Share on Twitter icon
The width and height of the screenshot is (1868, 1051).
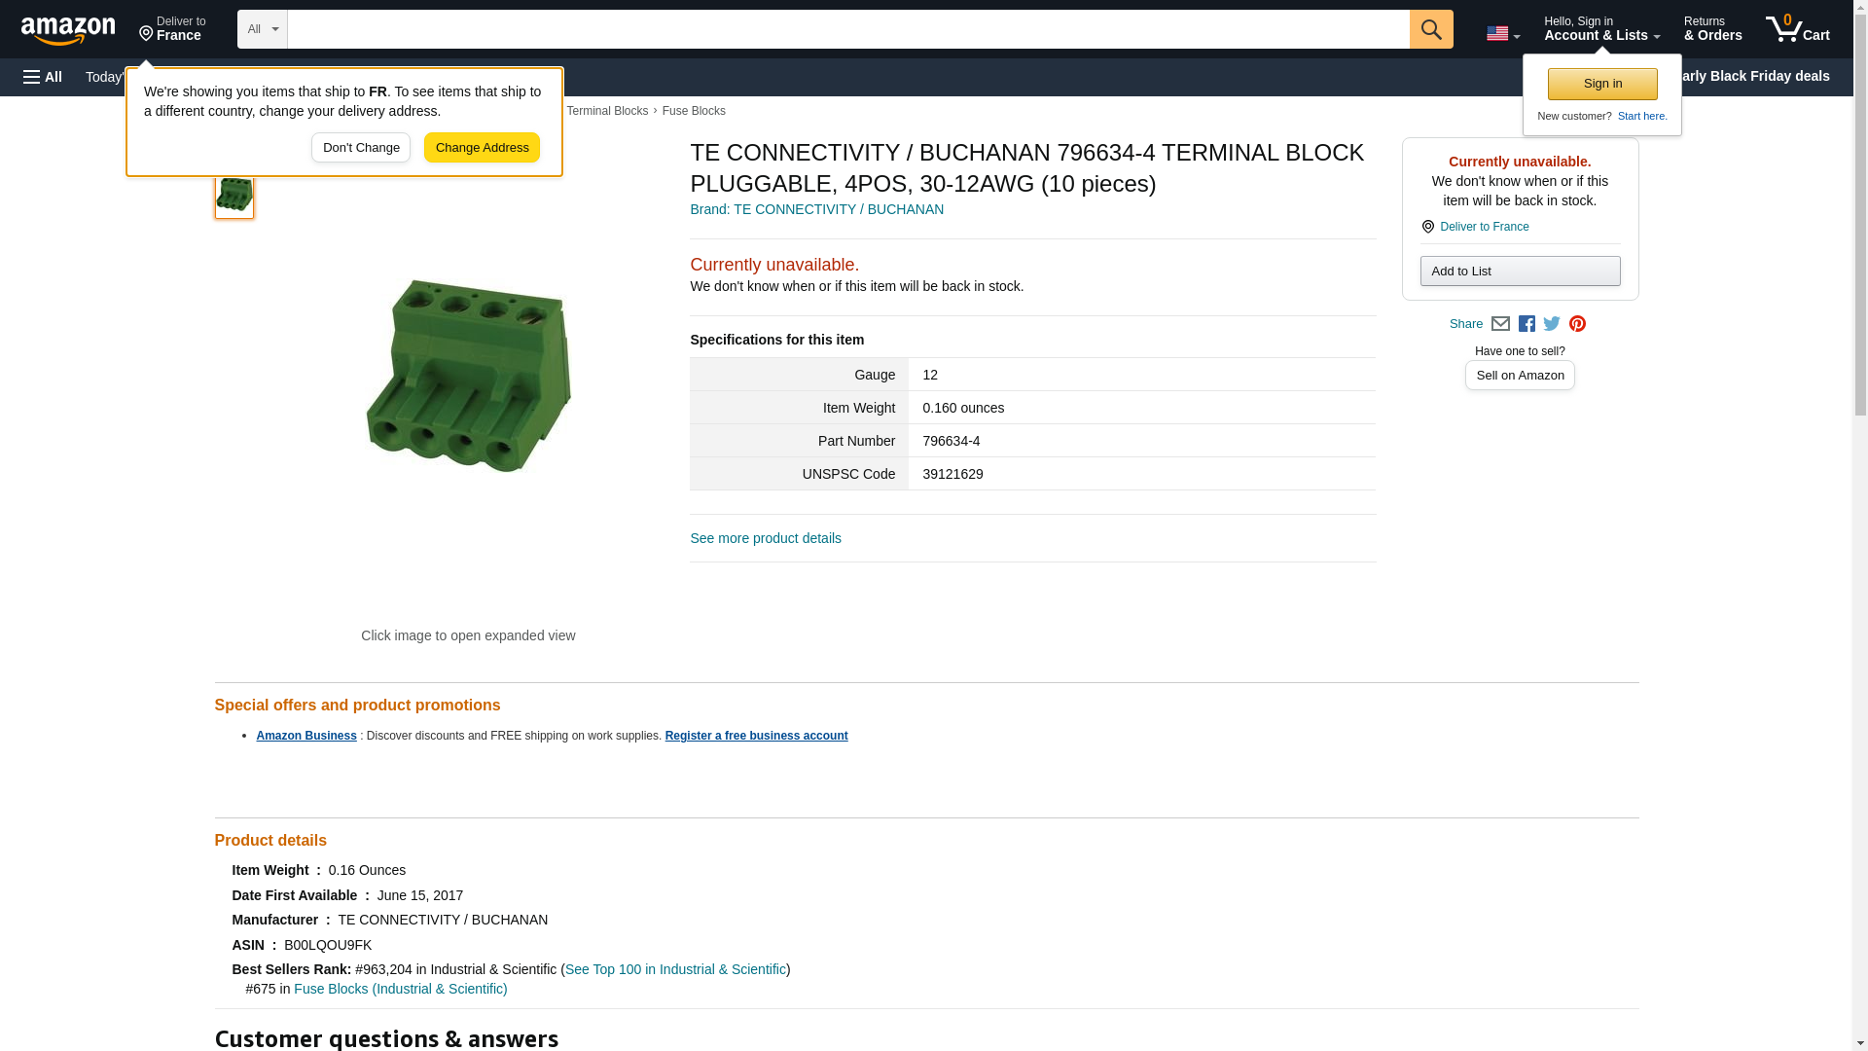tap(1552, 324)
